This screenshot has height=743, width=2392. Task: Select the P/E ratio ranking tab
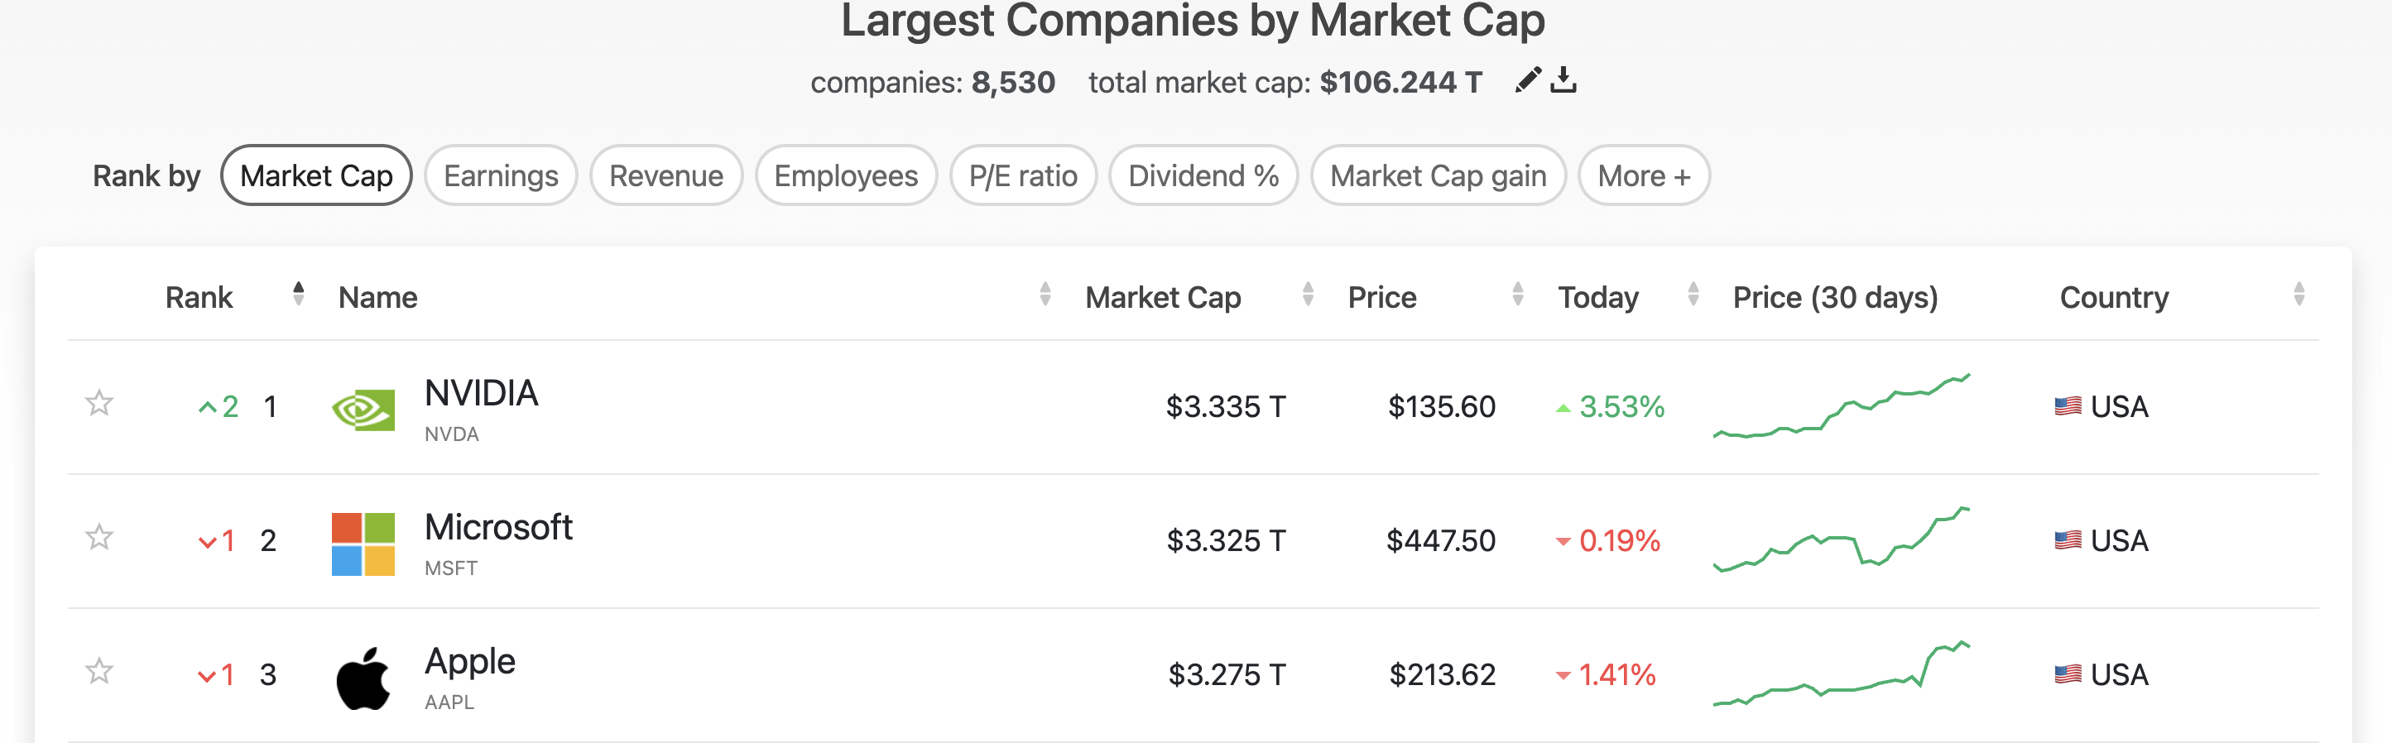[x=1022, y=175]
